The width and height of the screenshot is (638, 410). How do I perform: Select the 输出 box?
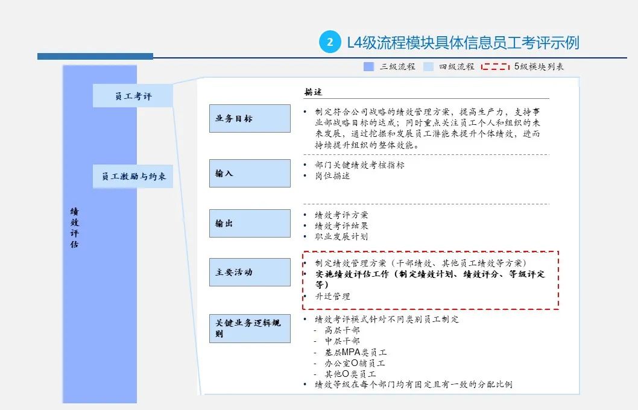250,223
